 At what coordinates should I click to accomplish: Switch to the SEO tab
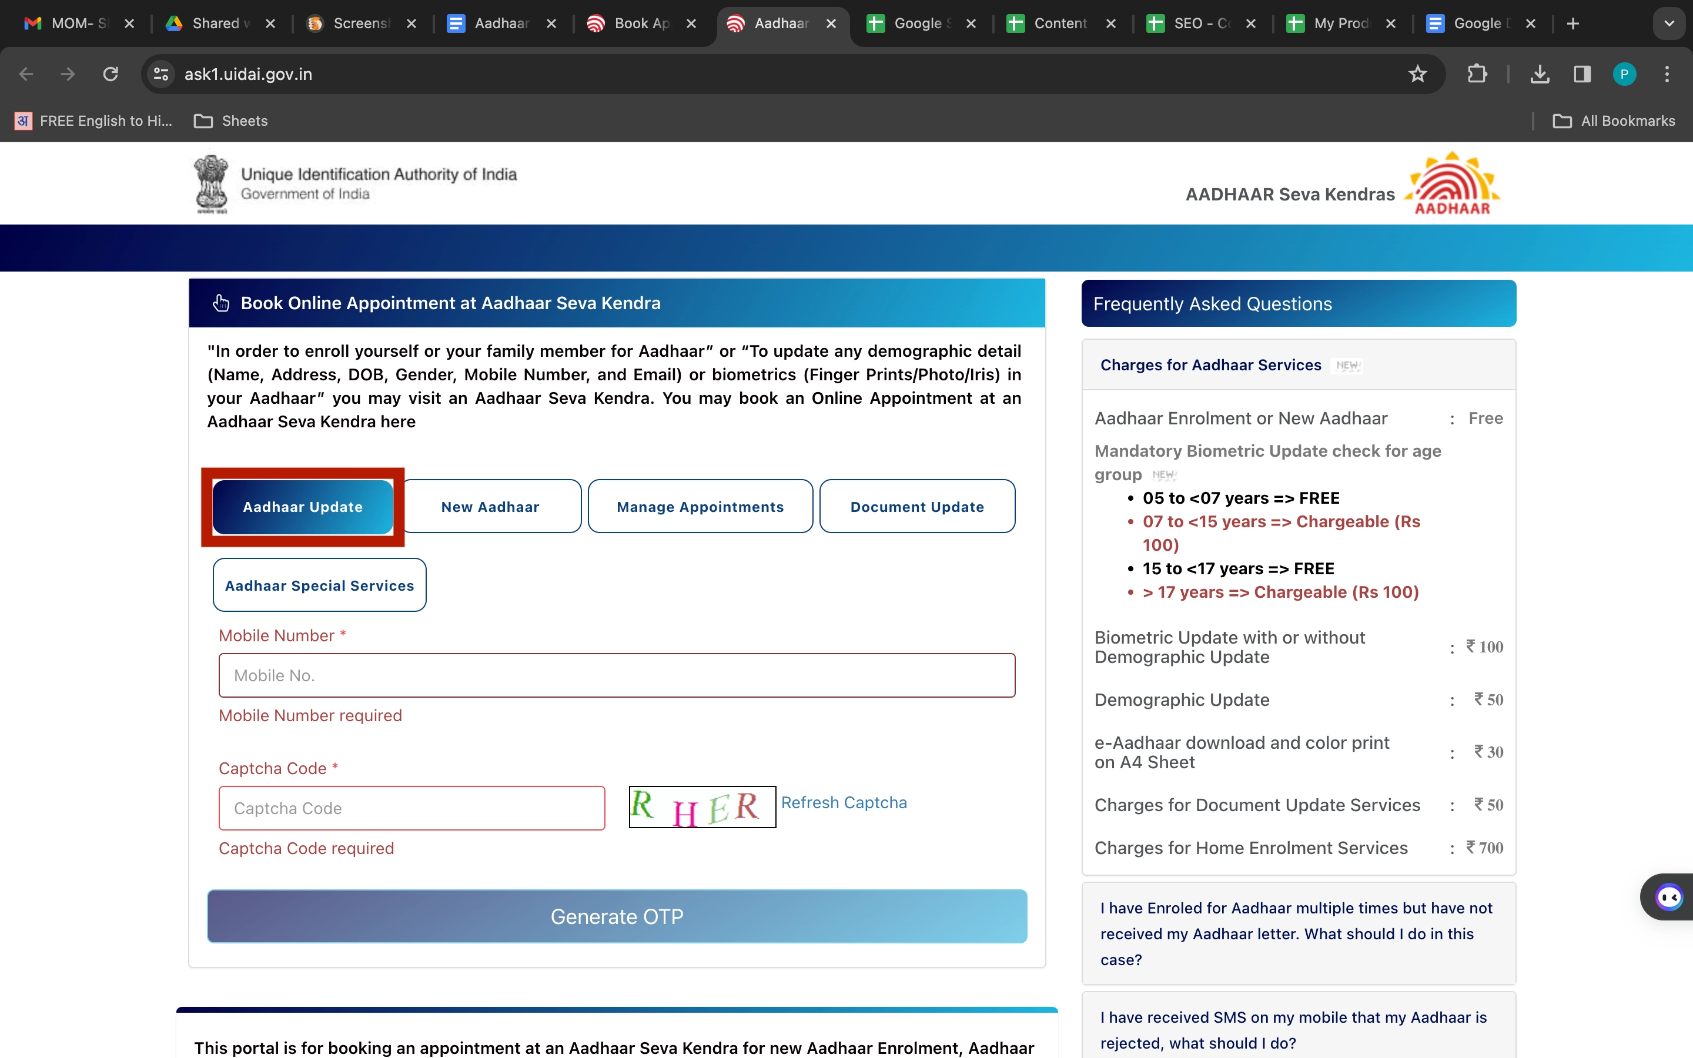(1196, 23)
